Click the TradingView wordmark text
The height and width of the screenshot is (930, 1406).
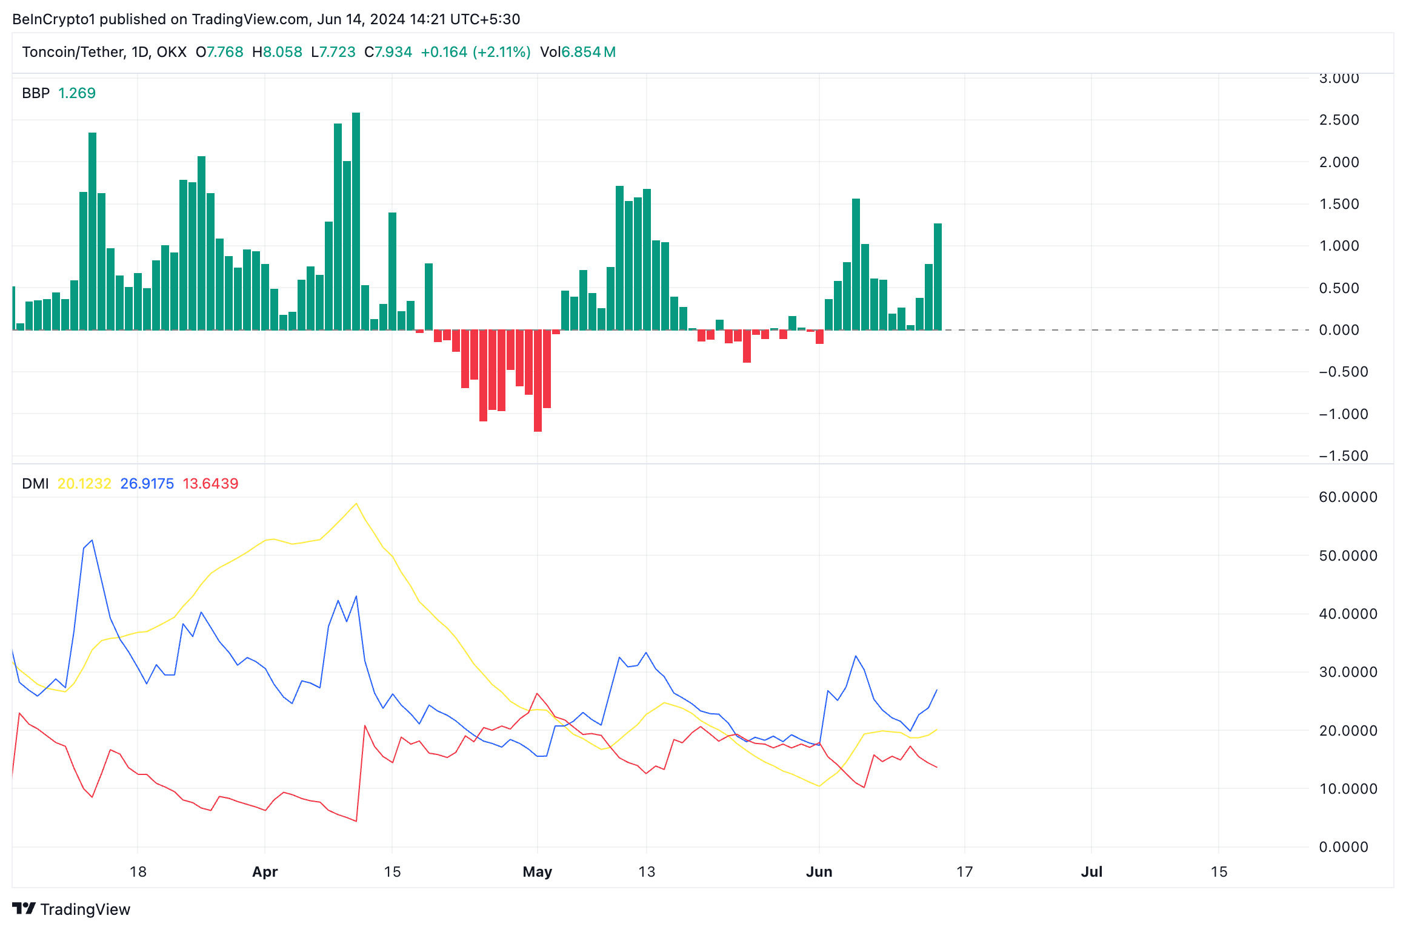pyautogui.click(x=85, y=909)
